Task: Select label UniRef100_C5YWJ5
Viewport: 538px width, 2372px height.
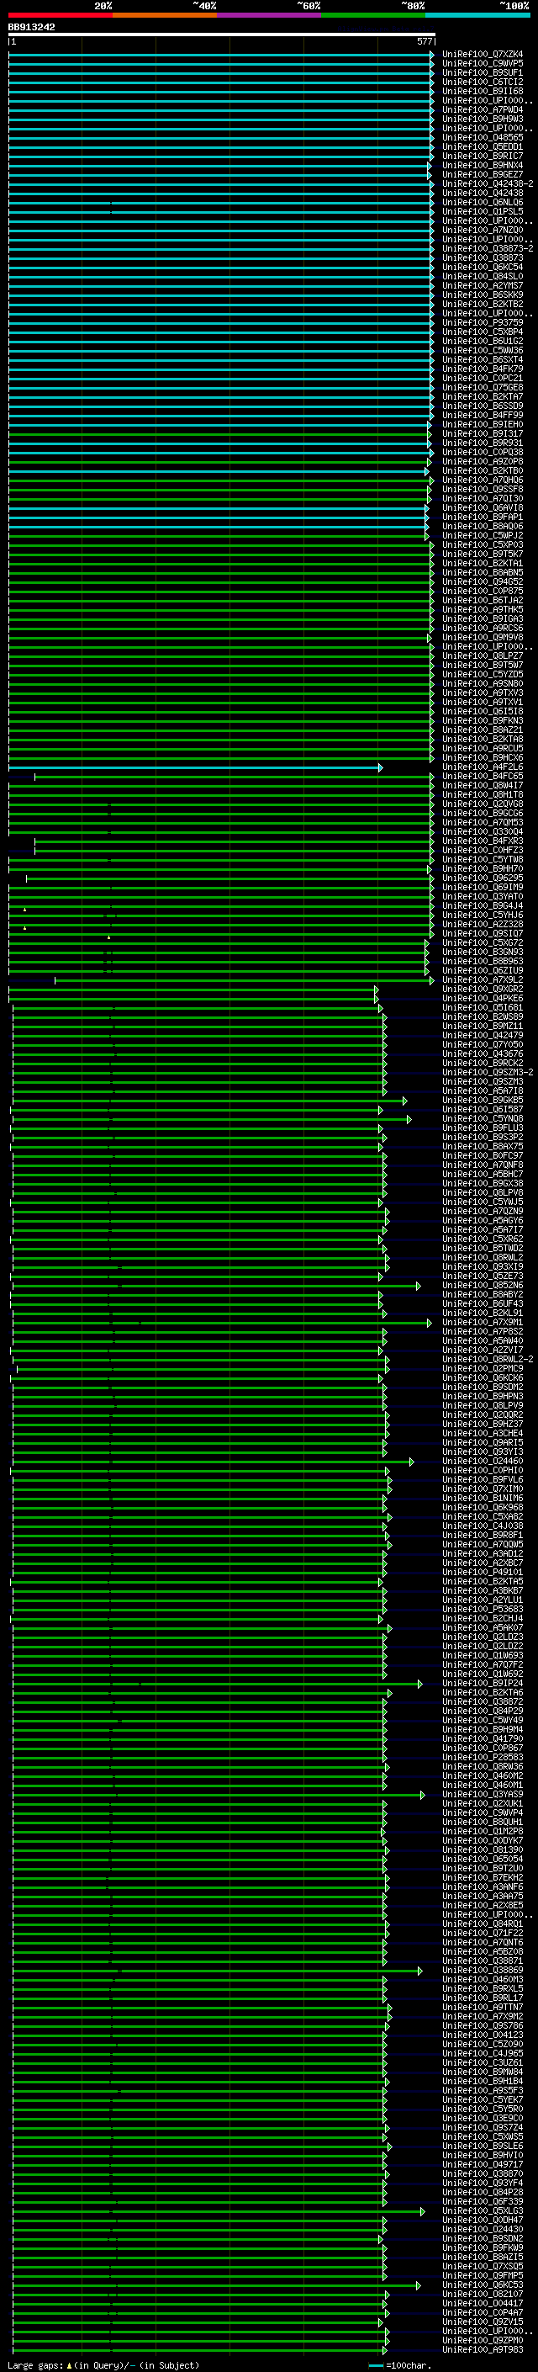Action: pos(482,1202)
